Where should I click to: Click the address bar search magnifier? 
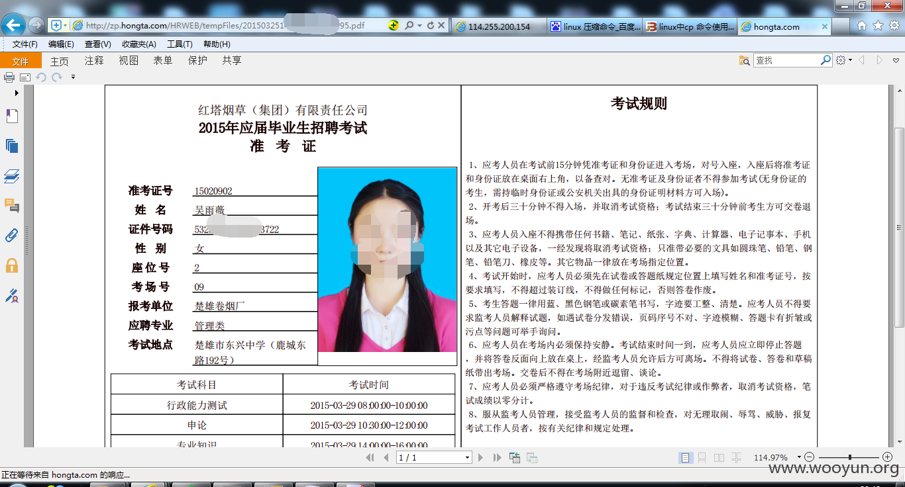tap(409, 25)
